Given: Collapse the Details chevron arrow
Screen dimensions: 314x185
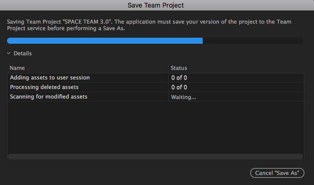Looking at the screenshot, I should click(9, 53).
